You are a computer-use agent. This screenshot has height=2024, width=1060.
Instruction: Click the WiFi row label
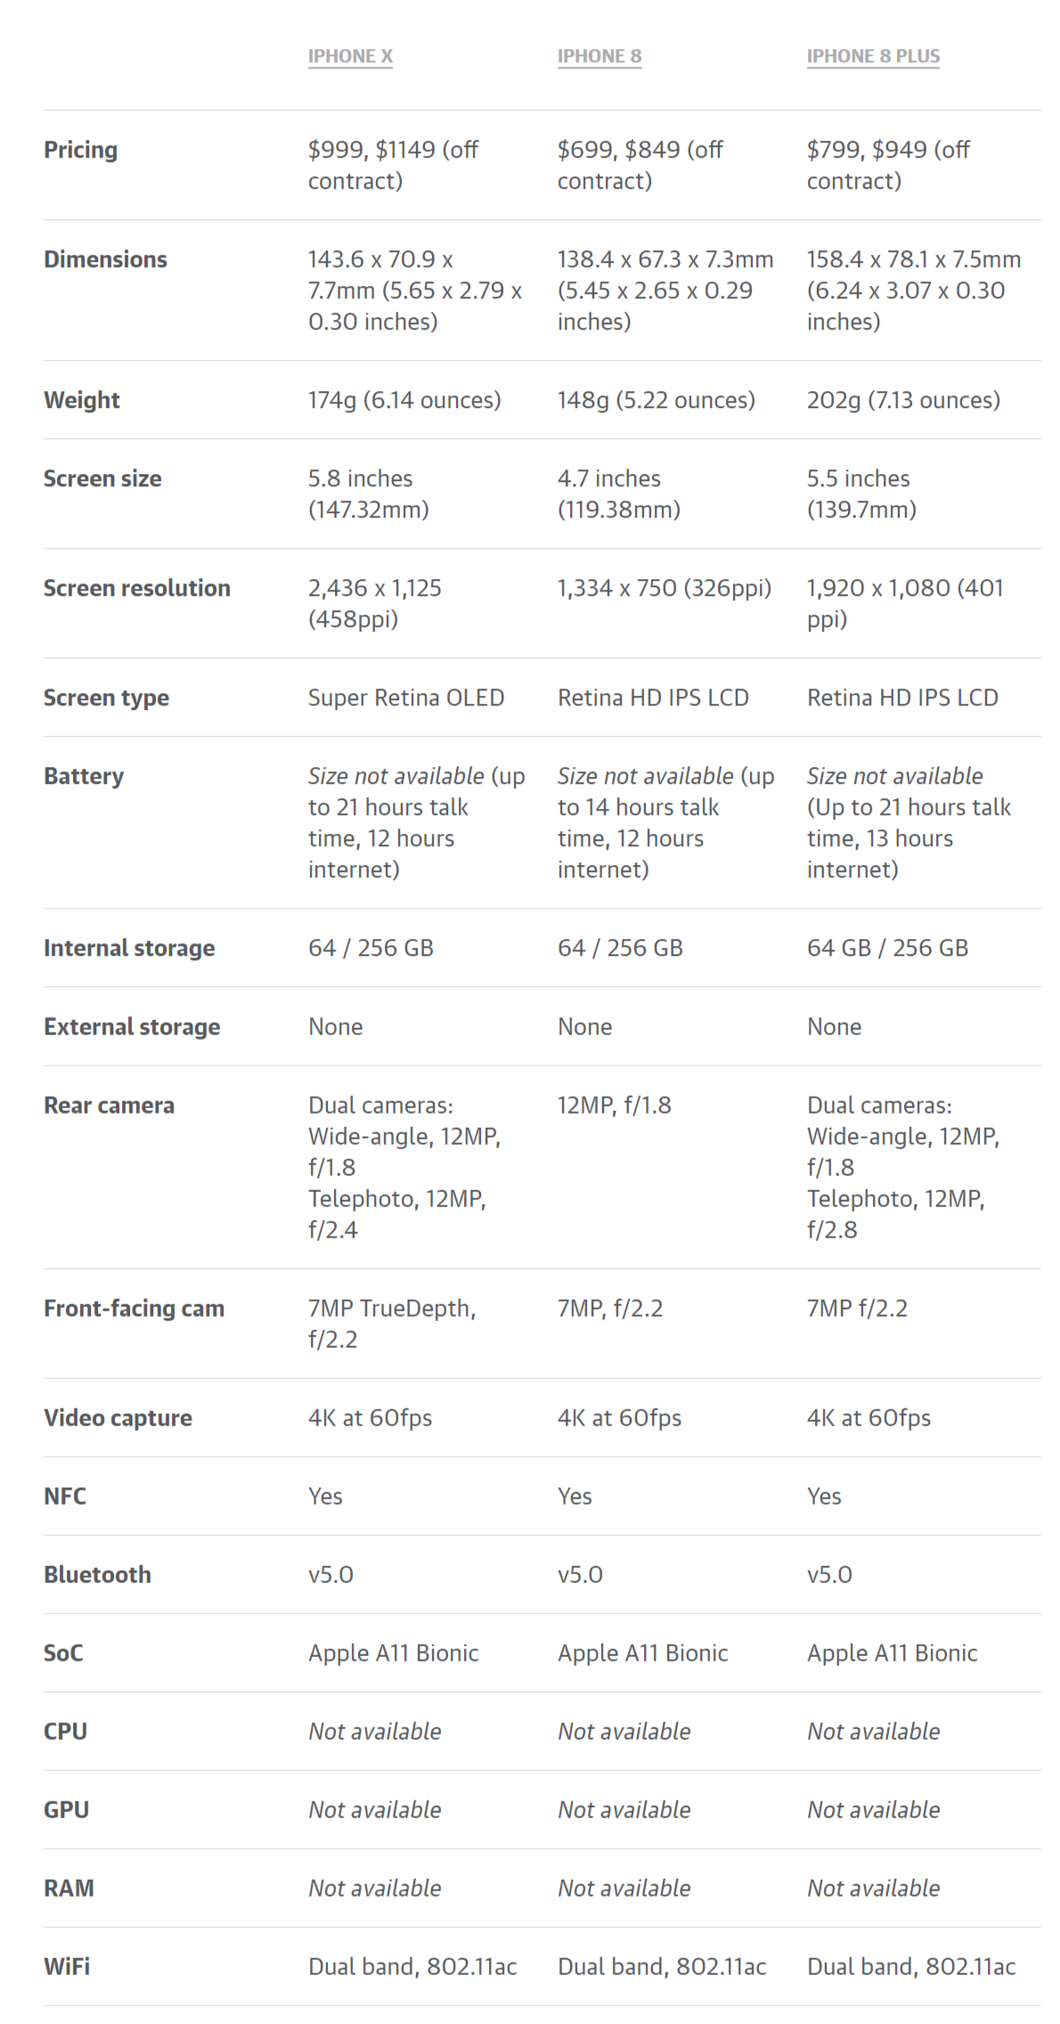(x=67, y=1967)
